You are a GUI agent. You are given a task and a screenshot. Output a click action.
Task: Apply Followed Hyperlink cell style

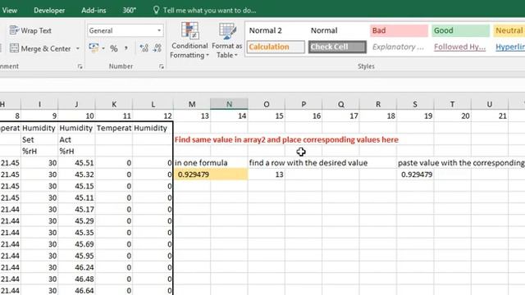[x=459, y=47]
